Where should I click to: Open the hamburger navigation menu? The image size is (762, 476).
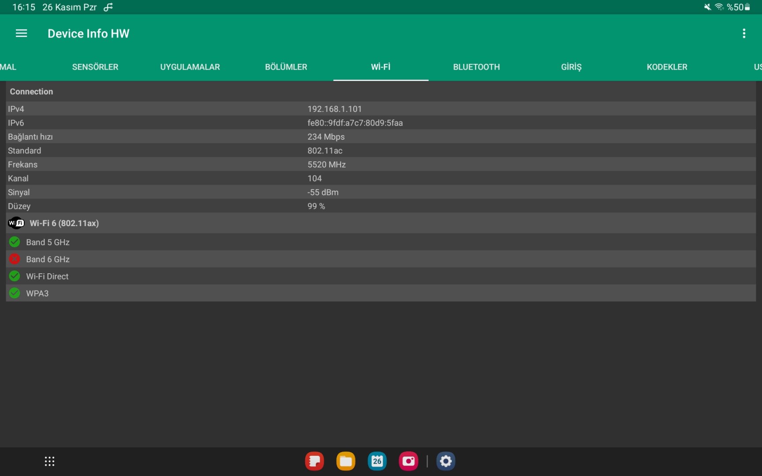pos(21,33)
